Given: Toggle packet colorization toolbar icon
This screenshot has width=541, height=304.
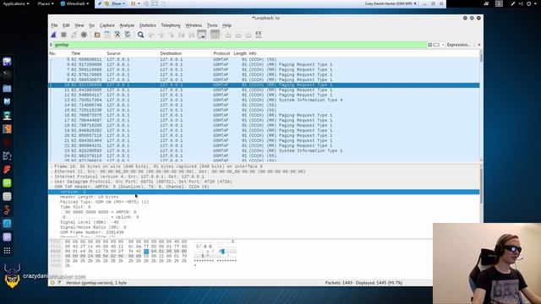Looking at the screenshot, I should pyautogui.click(x=215, y=35).
